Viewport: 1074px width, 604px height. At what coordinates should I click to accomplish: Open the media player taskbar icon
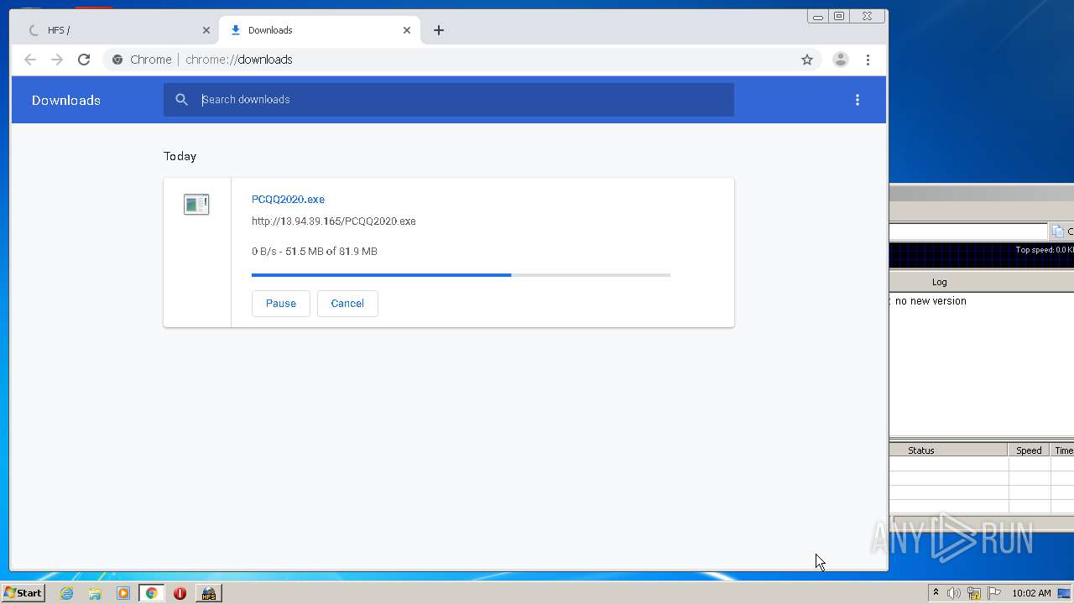(123, 593)
